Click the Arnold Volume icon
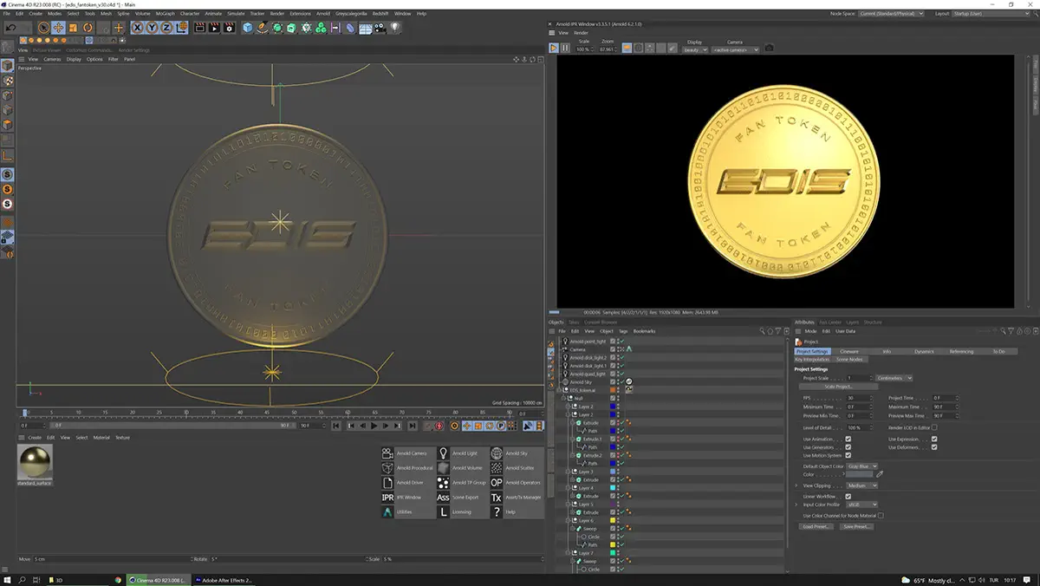The height and width of the screenshot is (586, 1040). tap(443, 468)
